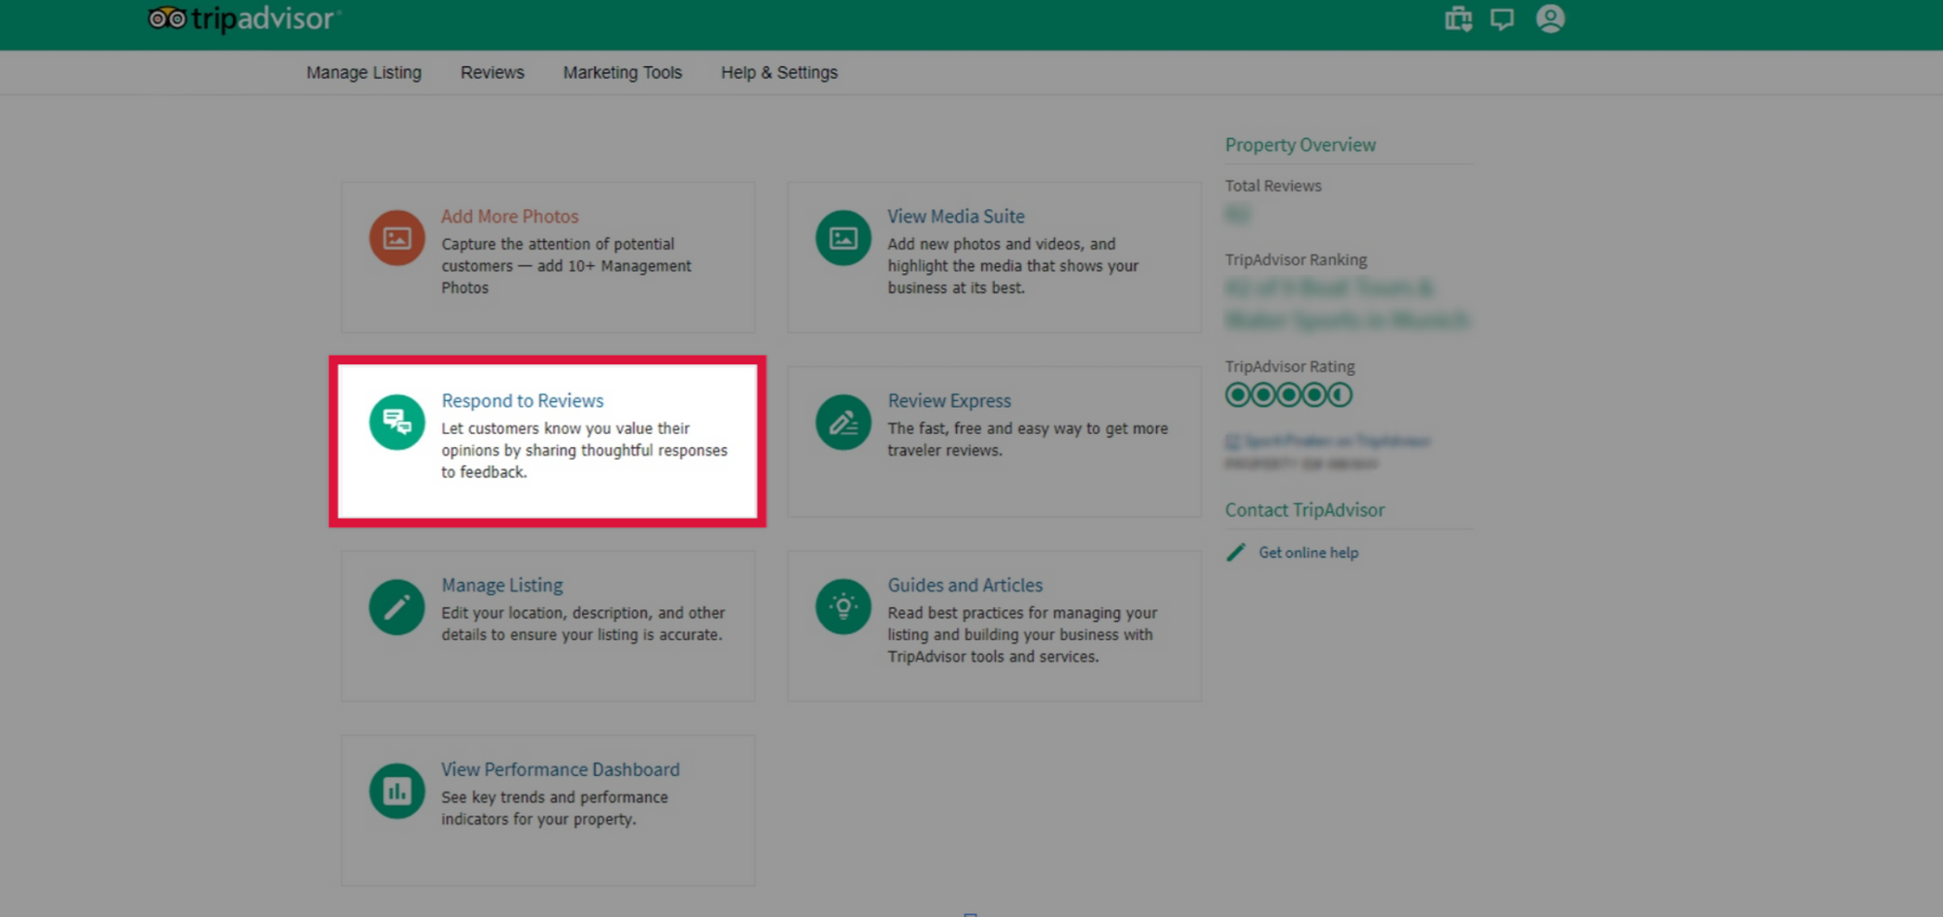Select the View Performance Dashboard chart icon

tap(396, 790)
